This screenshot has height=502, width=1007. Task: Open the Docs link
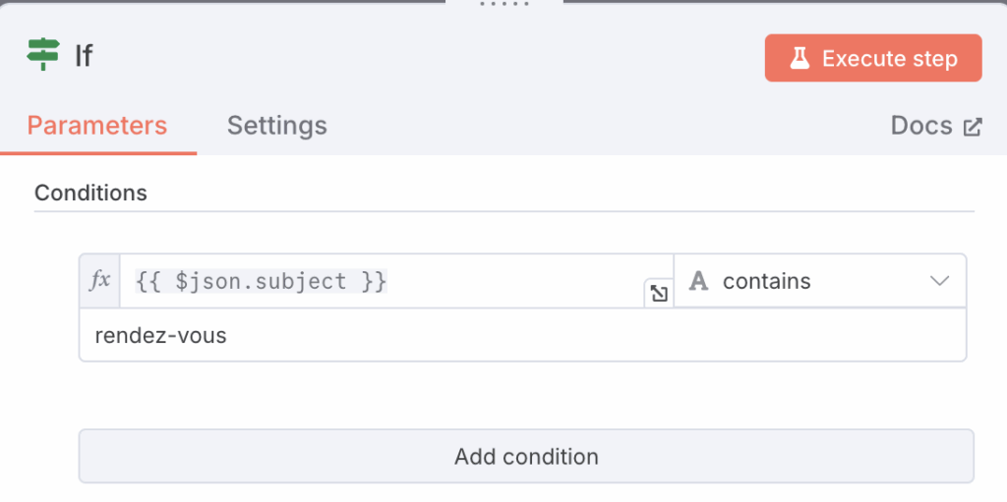tap(921, 126)
